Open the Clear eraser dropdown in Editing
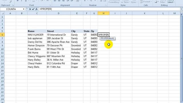The height and width of the screenshot is (103, 183). coord(156,2)
